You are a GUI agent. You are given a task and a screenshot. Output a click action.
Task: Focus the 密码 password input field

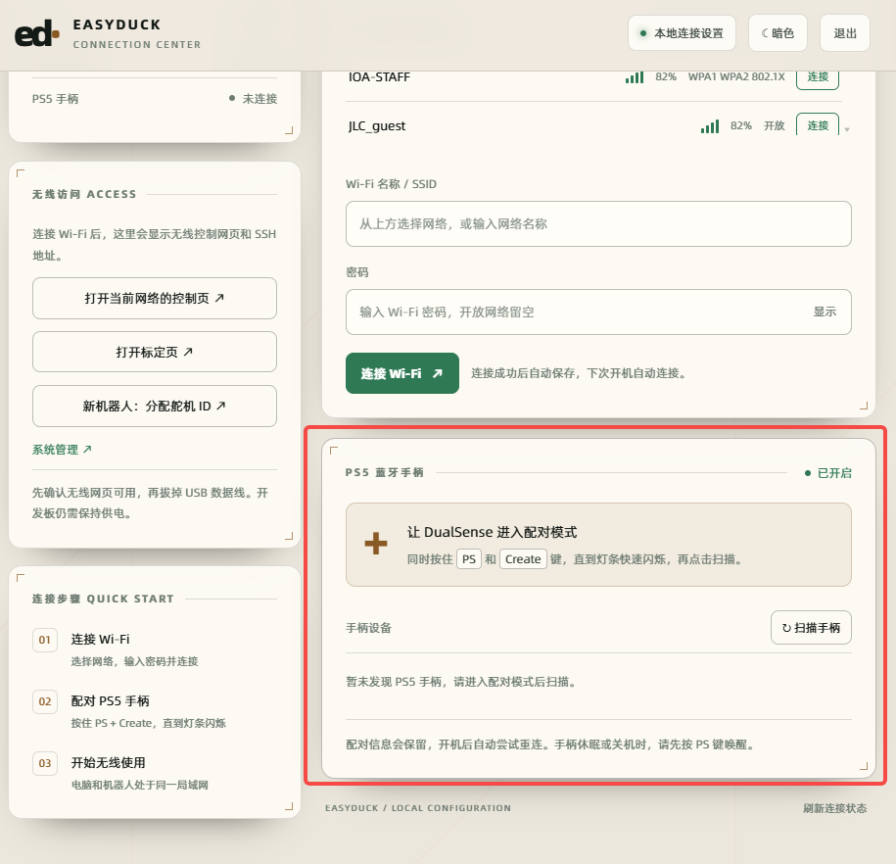click(598, 312)
